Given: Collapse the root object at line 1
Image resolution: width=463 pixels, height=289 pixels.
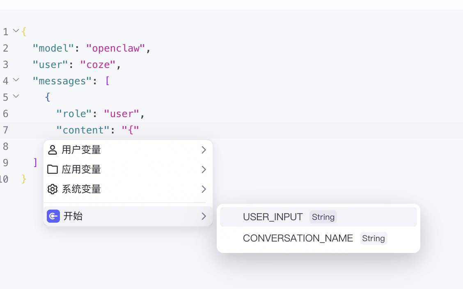Looking at the screenshot, I should click(16, 31).
